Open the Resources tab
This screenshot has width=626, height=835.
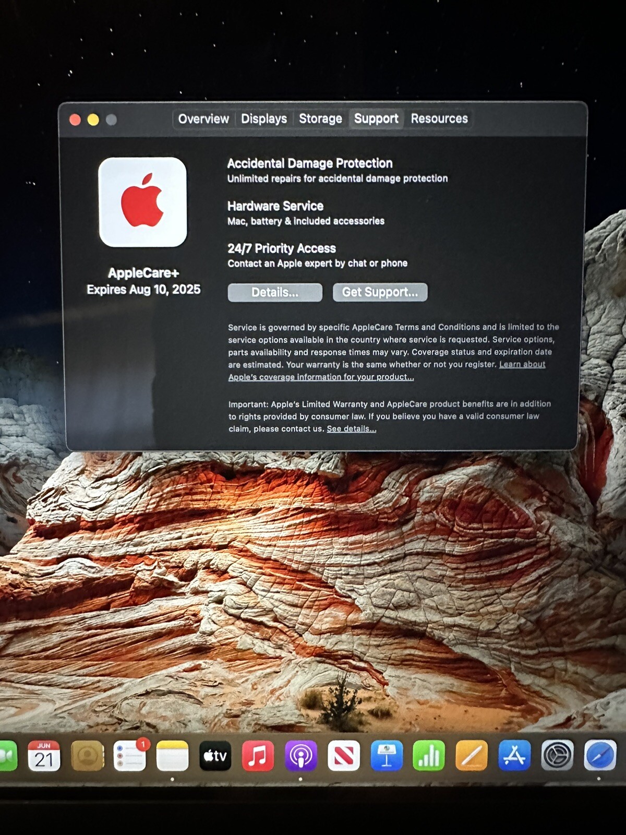439,119
